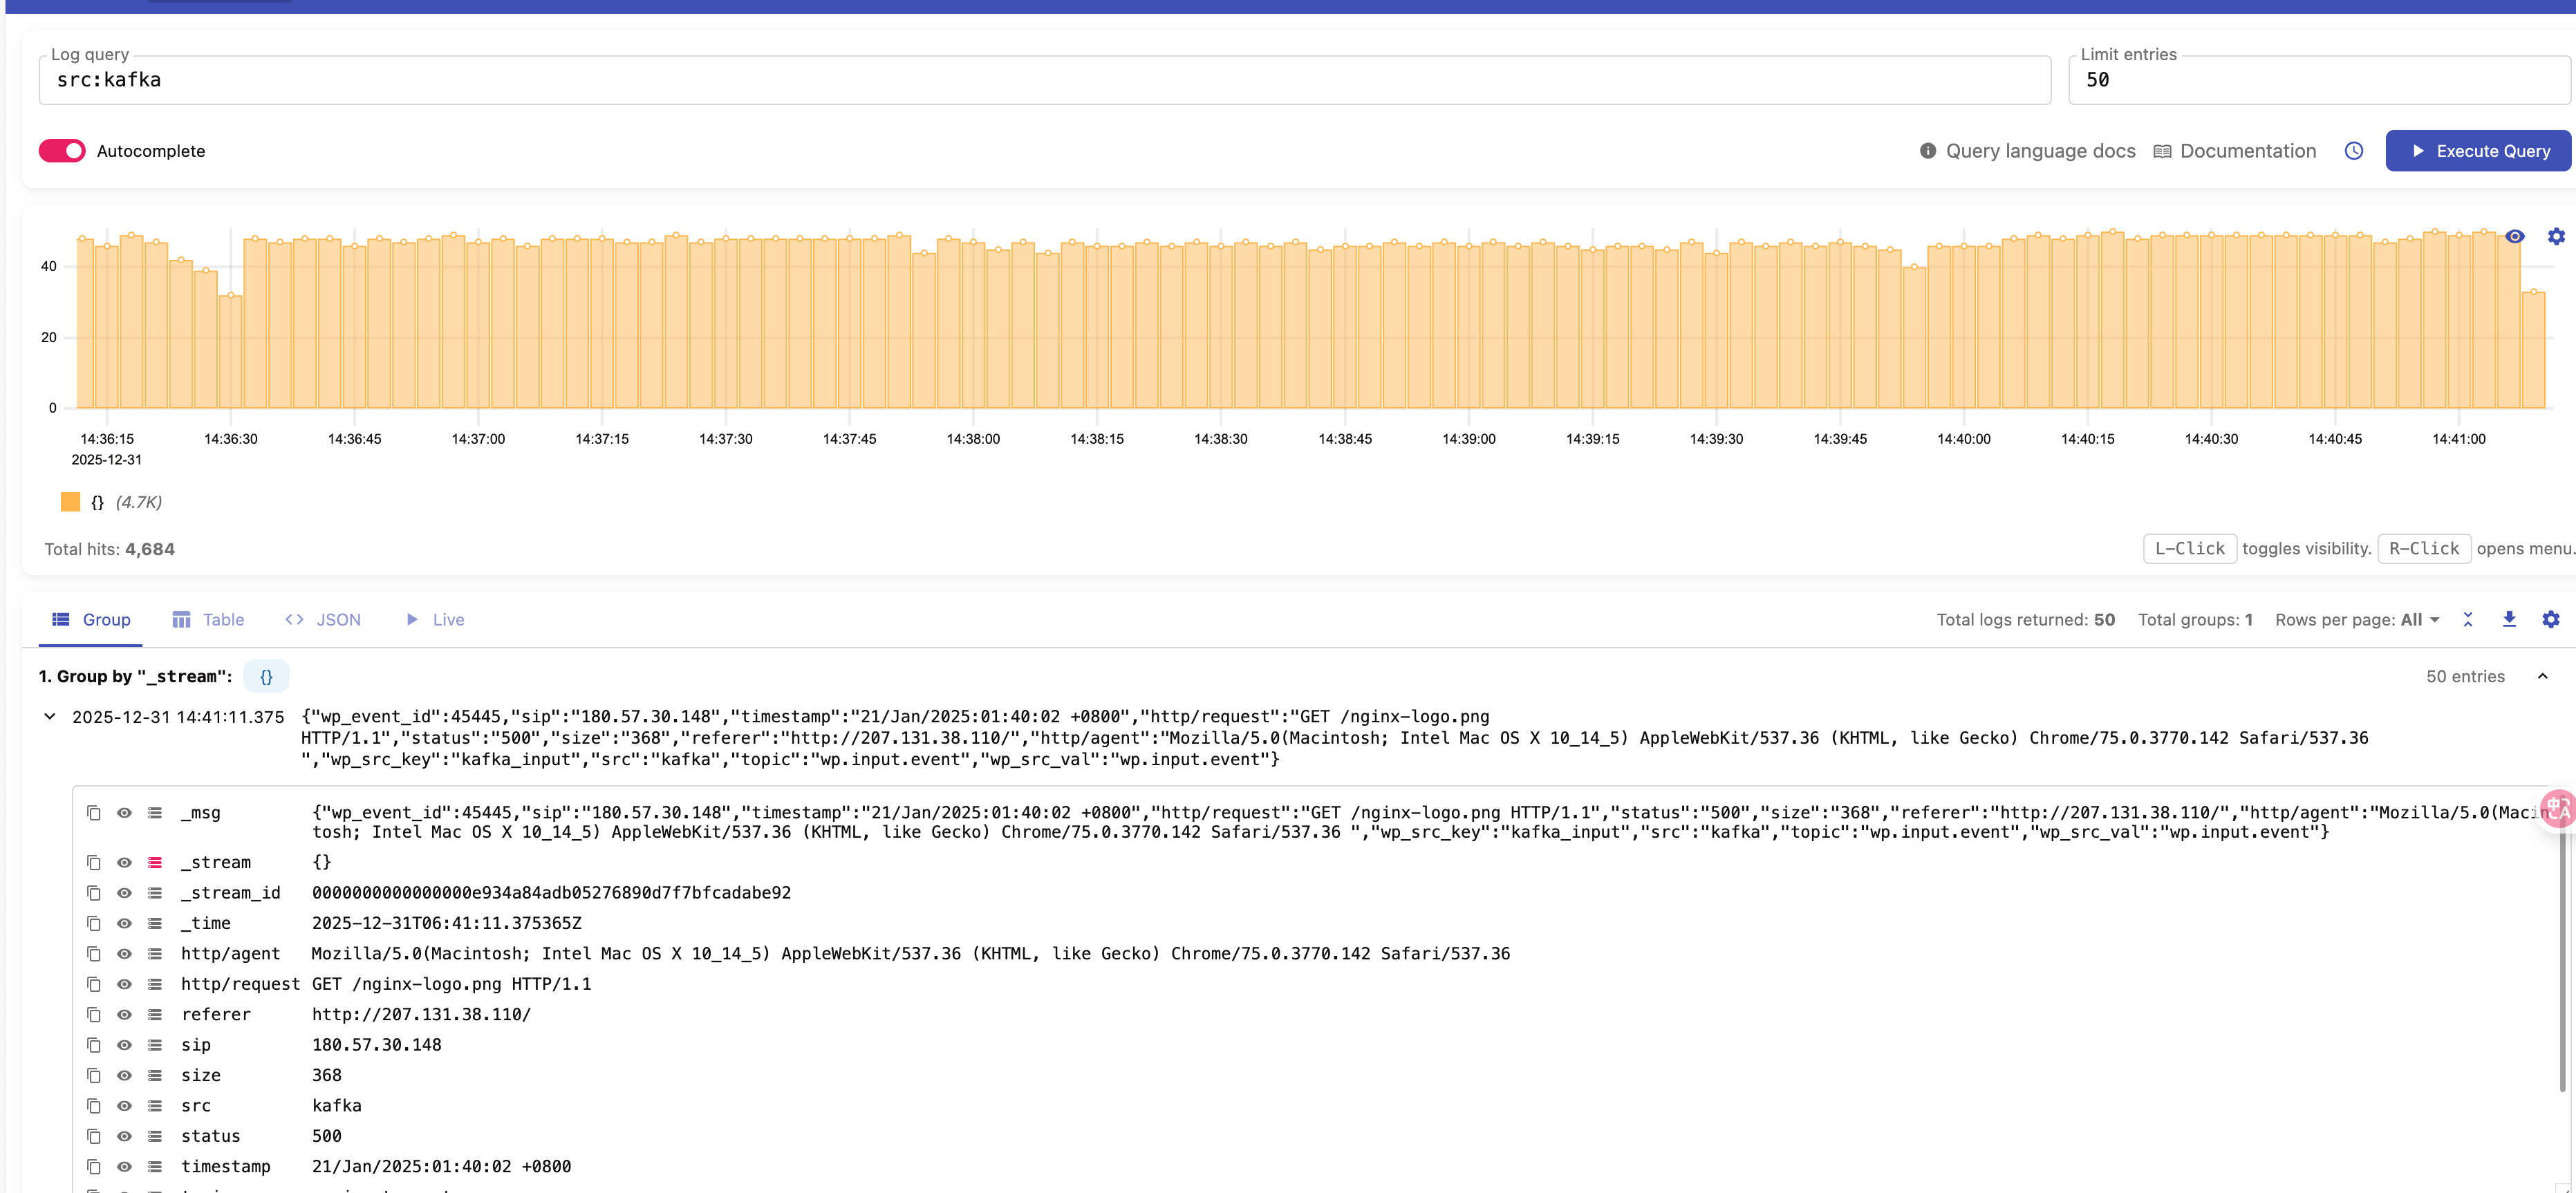Copy the sip field value
2576x1193 pixels.
[94, 1045]
